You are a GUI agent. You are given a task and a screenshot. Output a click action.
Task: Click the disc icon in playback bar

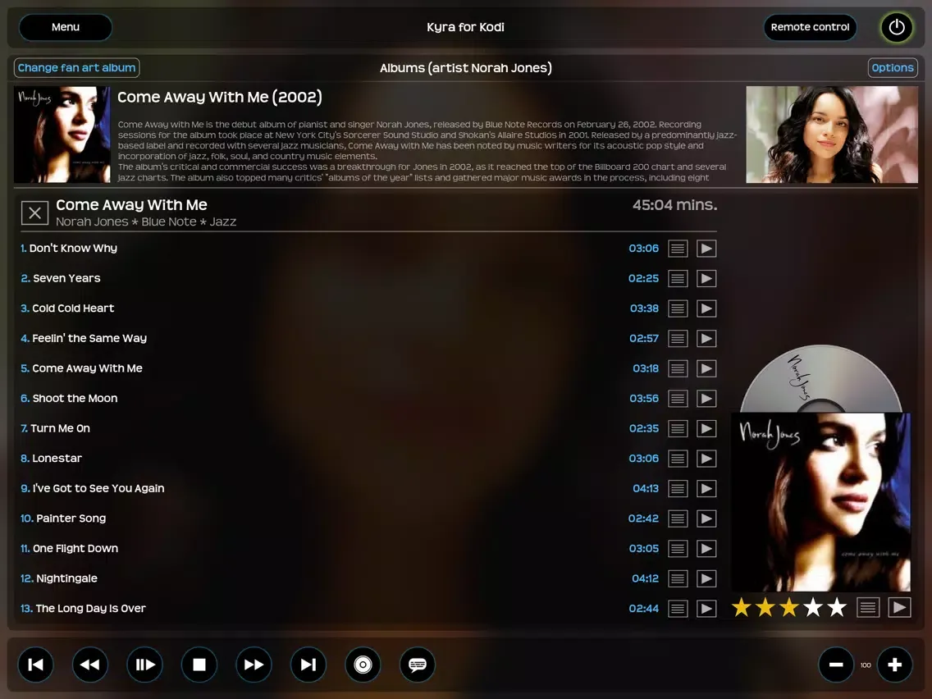click(363, 665)
